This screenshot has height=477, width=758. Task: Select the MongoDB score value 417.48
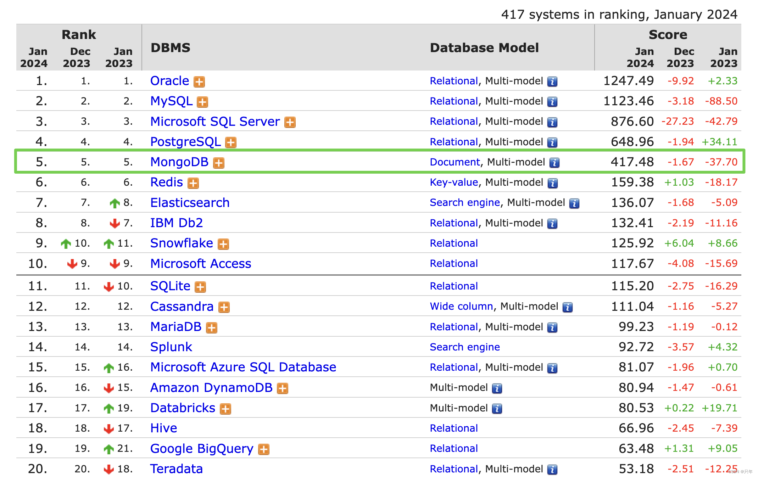632,162
